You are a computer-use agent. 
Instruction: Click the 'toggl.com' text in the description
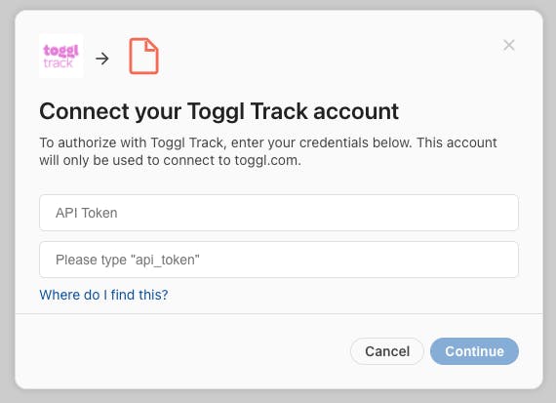[267, 160]
